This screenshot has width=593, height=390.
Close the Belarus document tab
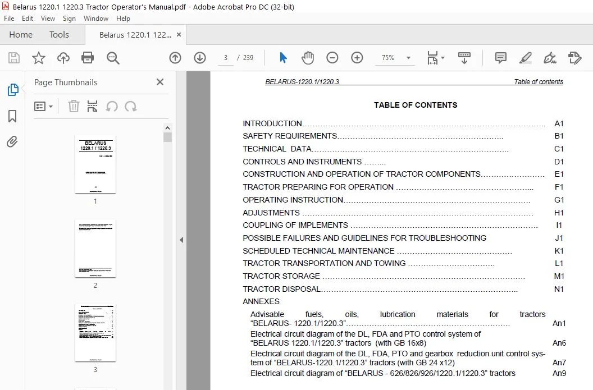click(179, 35)
